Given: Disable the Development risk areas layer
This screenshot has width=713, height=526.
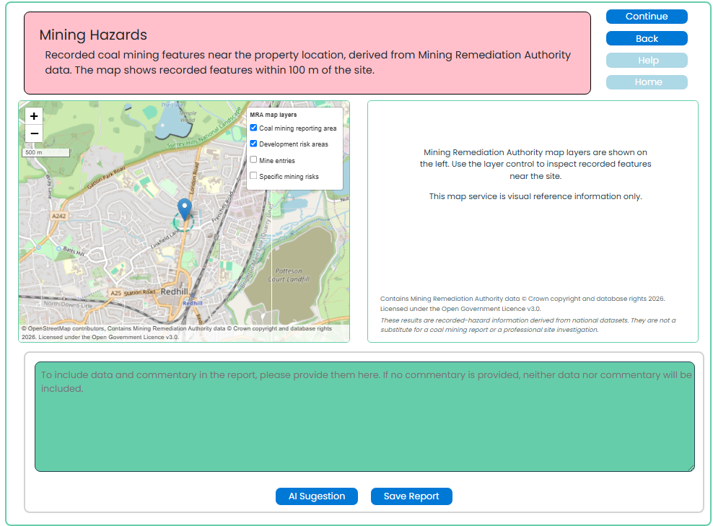Looking at the screenshot, I should (x=254, y=144).
